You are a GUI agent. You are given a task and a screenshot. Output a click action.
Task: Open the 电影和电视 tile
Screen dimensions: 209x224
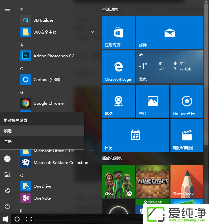pyautogui.click(x=187, y=135)
